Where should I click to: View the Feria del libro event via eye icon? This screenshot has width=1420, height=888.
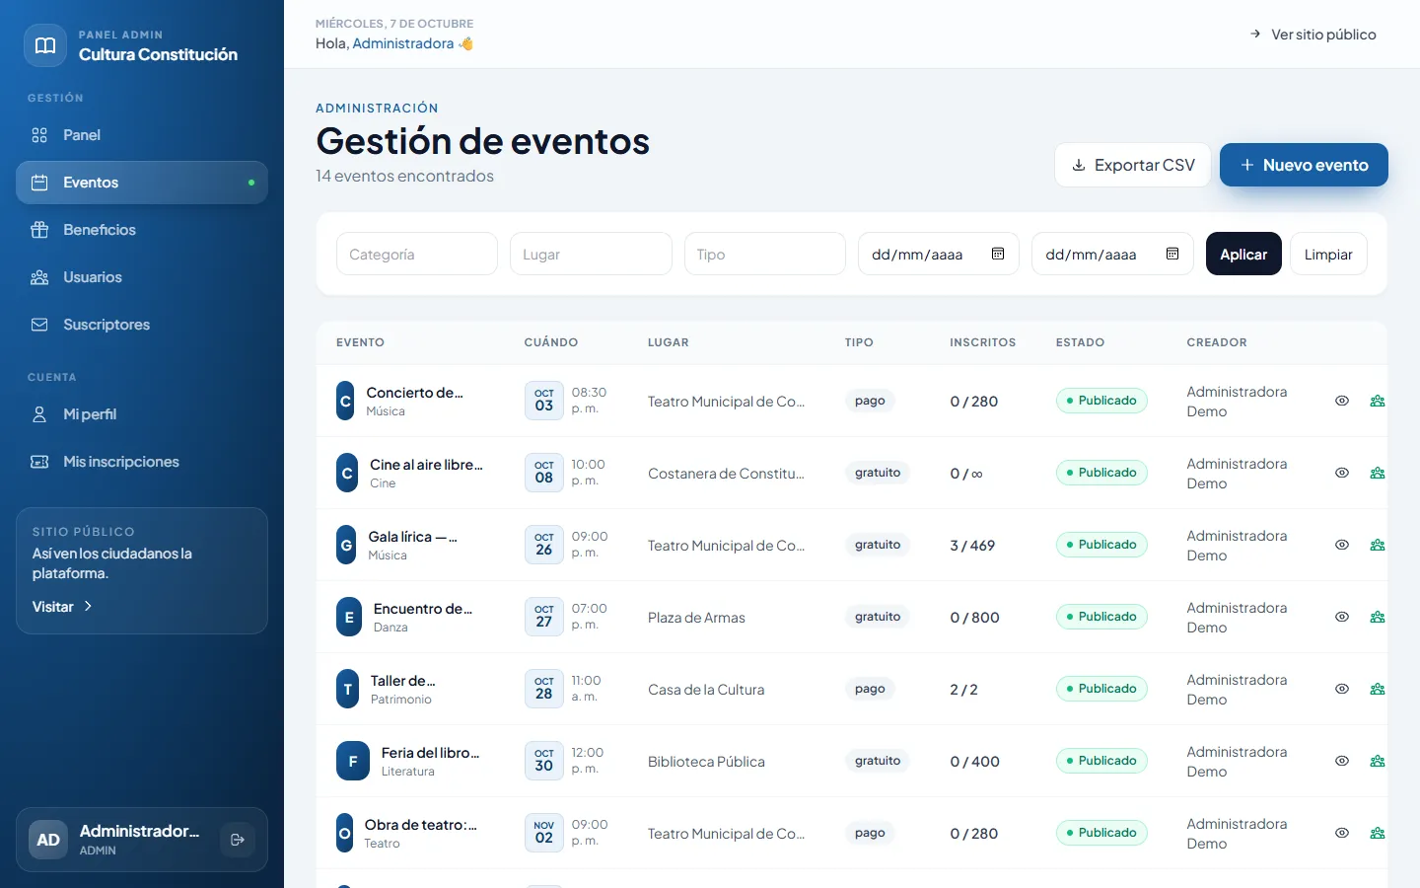coord(1342,761)
